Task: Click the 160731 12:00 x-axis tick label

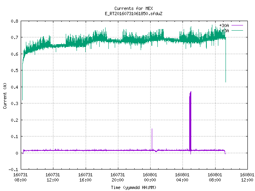Action: 53,177
